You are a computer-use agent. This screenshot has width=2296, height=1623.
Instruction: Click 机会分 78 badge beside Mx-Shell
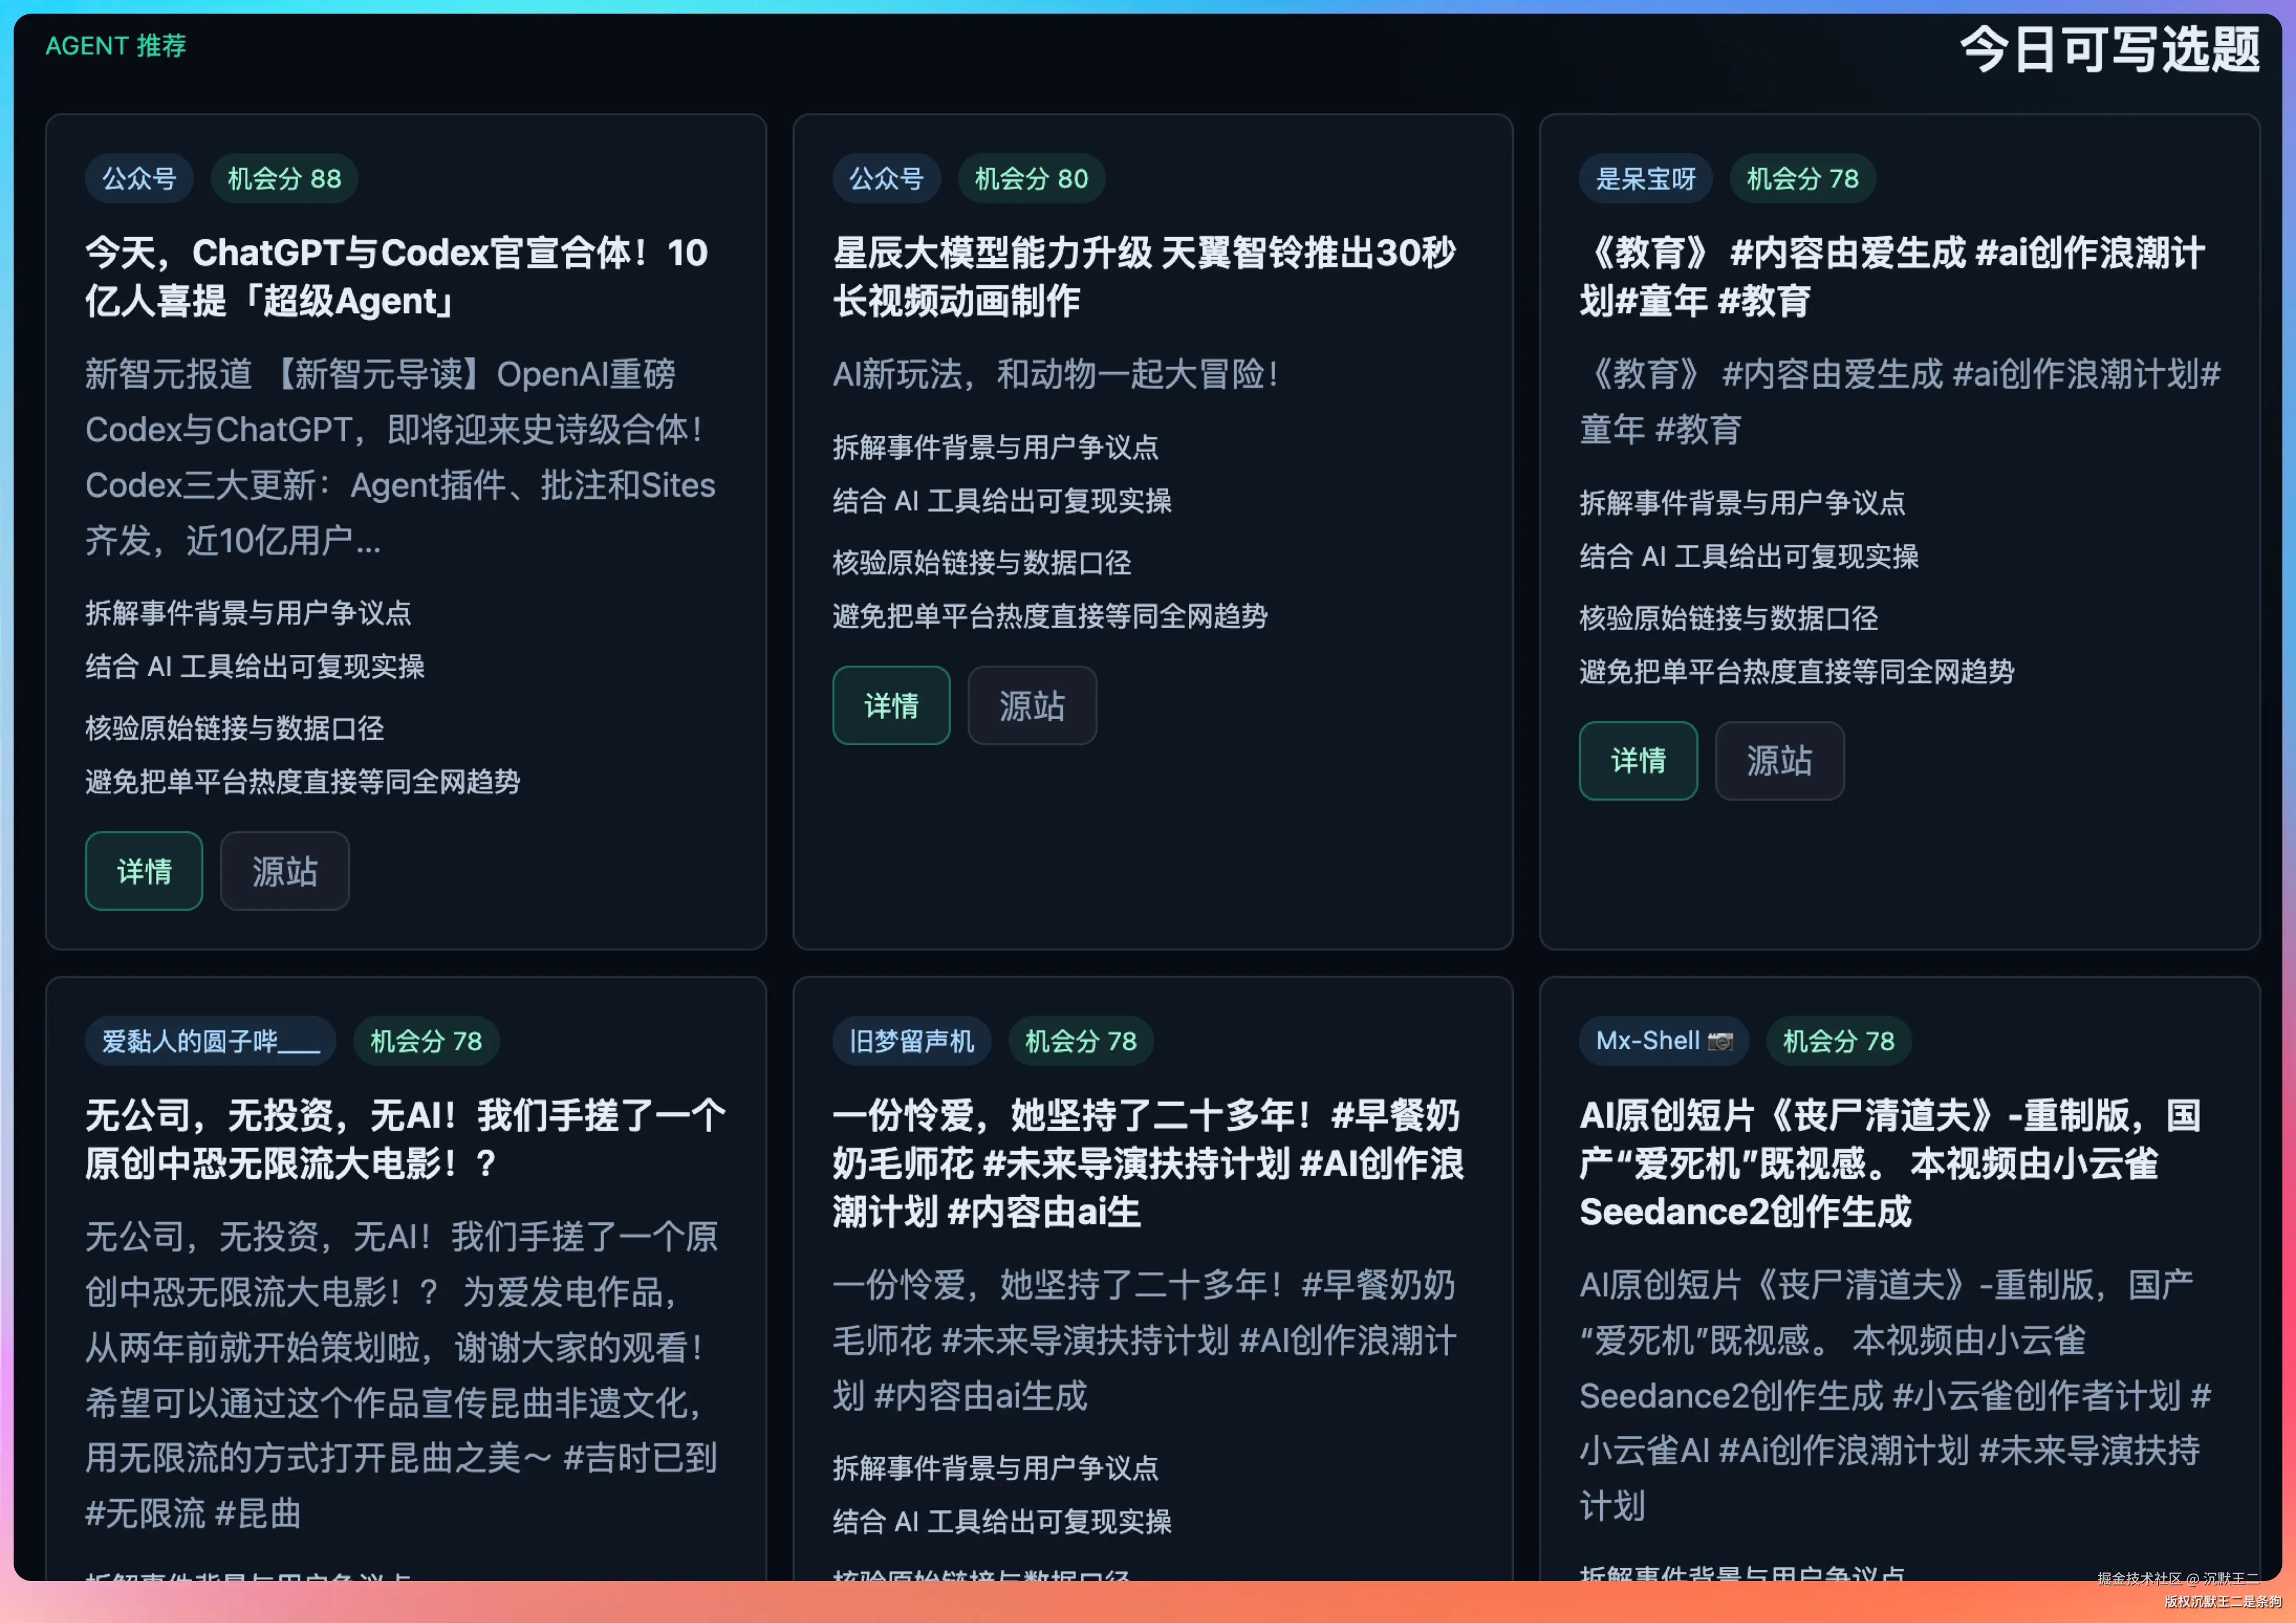tap(1838, 1041)
